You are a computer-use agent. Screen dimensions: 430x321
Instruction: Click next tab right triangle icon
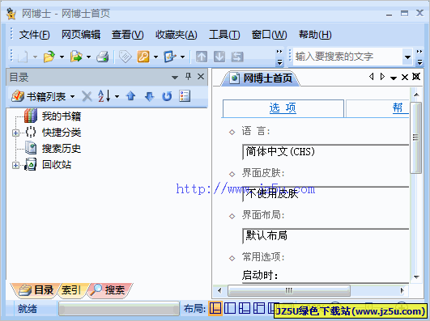coord(382,77)
